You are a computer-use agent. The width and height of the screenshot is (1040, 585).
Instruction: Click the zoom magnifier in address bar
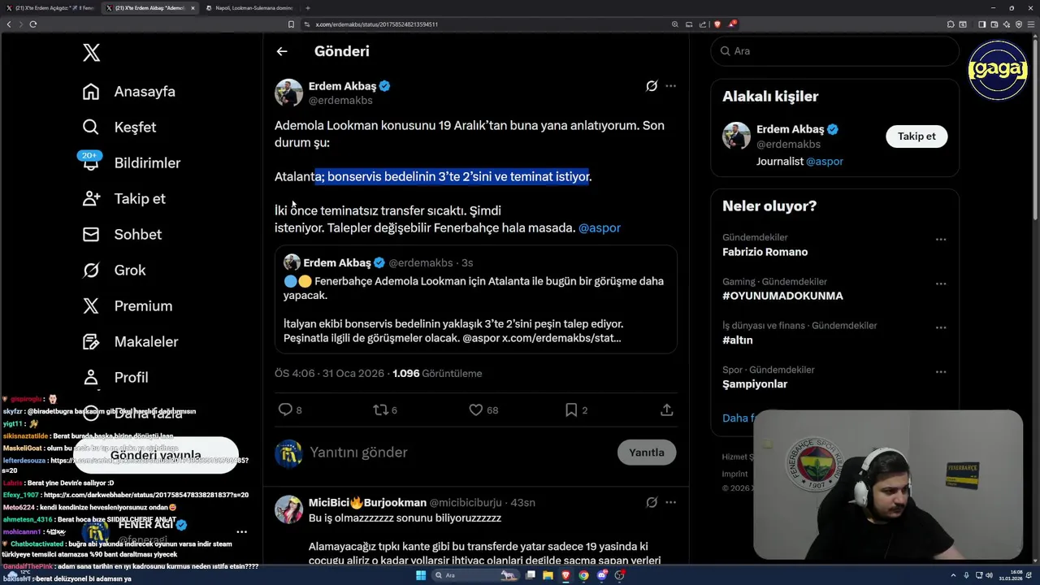675,24
